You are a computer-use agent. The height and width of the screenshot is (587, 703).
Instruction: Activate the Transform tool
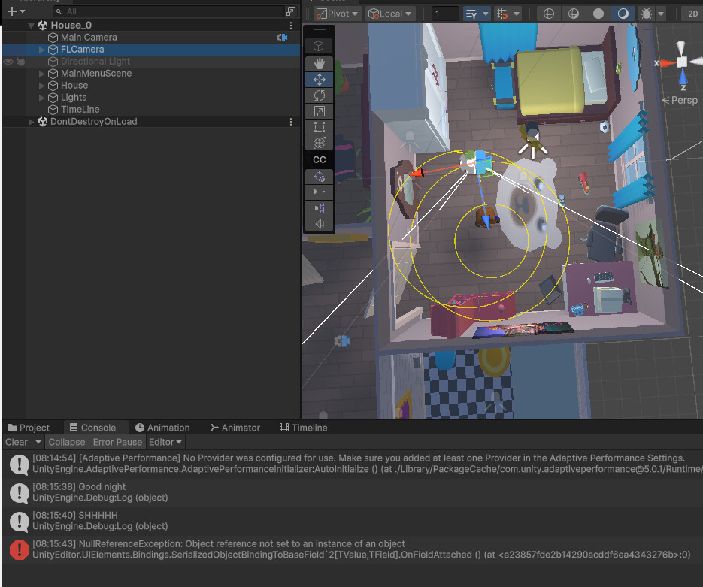click(x=319, y=142)
